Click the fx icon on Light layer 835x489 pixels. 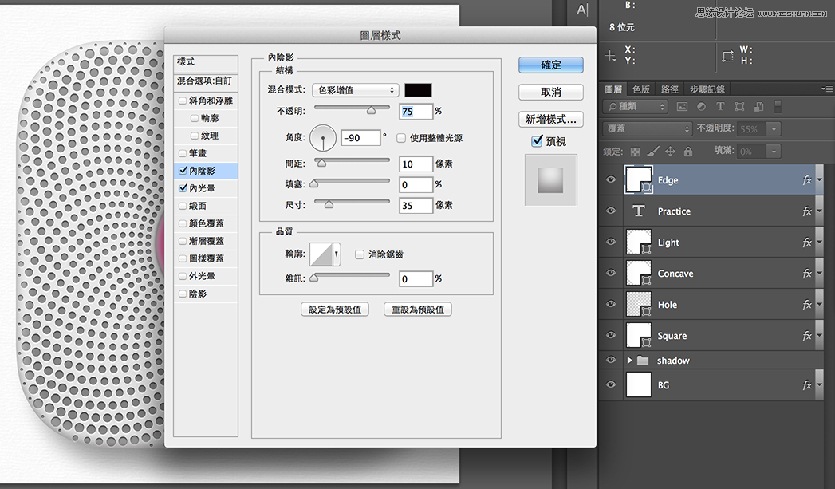807,243
